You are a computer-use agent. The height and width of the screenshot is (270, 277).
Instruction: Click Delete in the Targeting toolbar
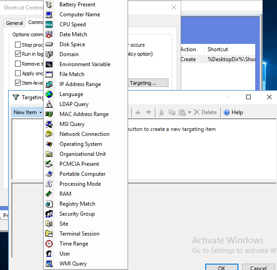pyautogui.click(x=205, y=112)
